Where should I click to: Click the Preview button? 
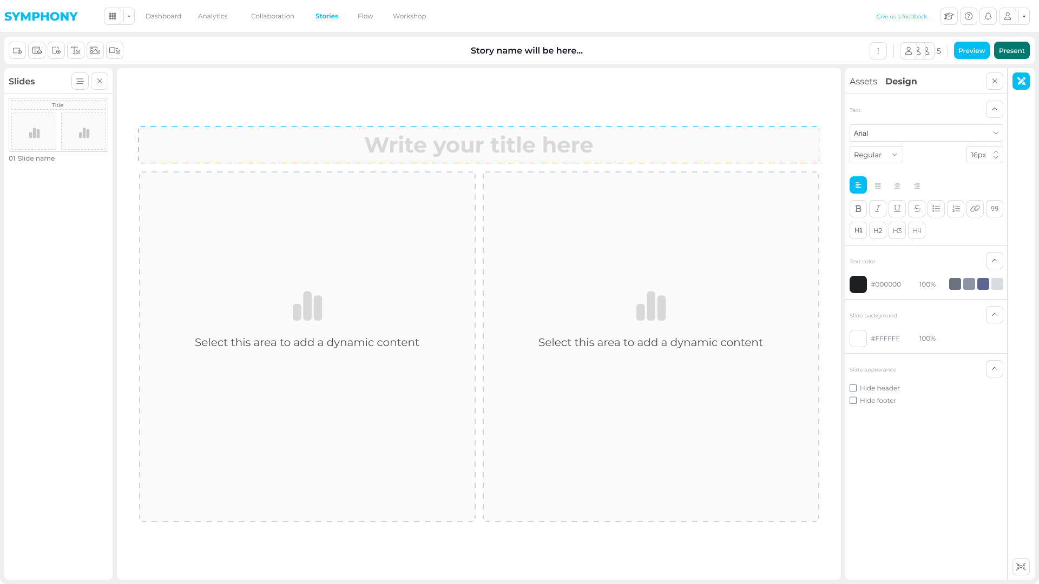click(x=971, y=50)
